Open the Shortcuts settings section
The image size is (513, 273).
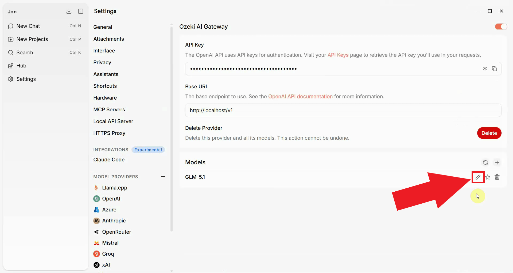coord(105,86)
